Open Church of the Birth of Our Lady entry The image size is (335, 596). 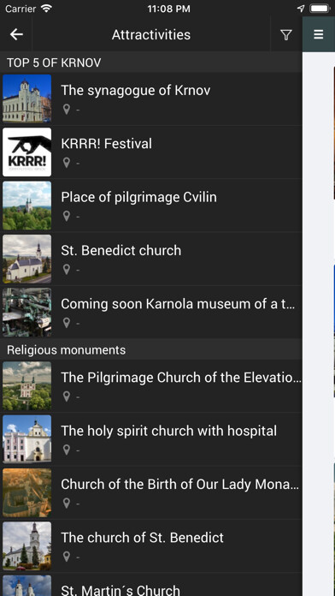pos(151,492)
